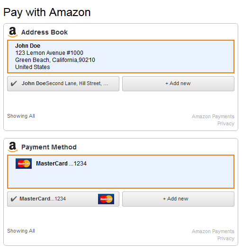Select the MasterCard...1234 payment option
The height and width of the screenshot is (252, 242).
63,199
